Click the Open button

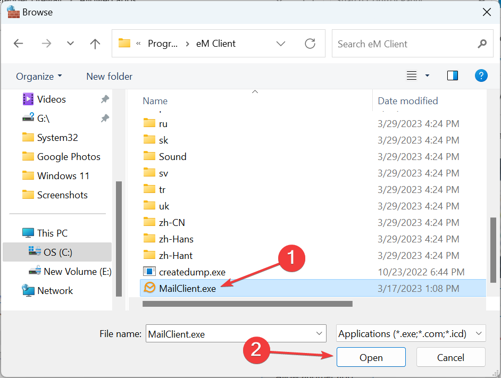click(x=371, y=357)
